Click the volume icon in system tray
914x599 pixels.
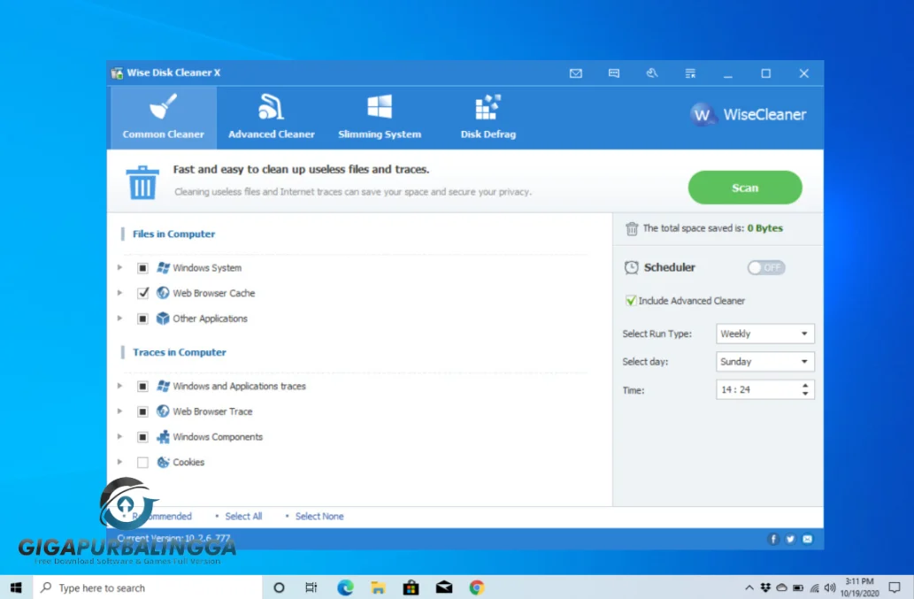830,587
